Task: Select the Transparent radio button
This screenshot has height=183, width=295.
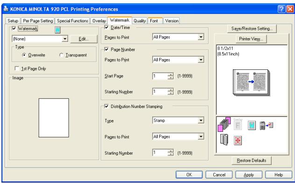Action: [x=61, y=55]
